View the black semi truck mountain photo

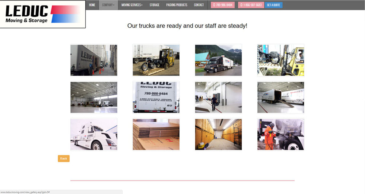pyautogui.click(x=218, y=60)
